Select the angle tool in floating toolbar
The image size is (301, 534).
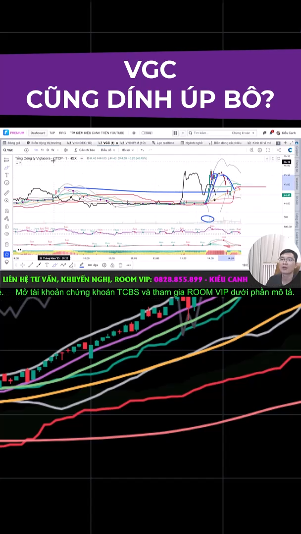[71, 265]
